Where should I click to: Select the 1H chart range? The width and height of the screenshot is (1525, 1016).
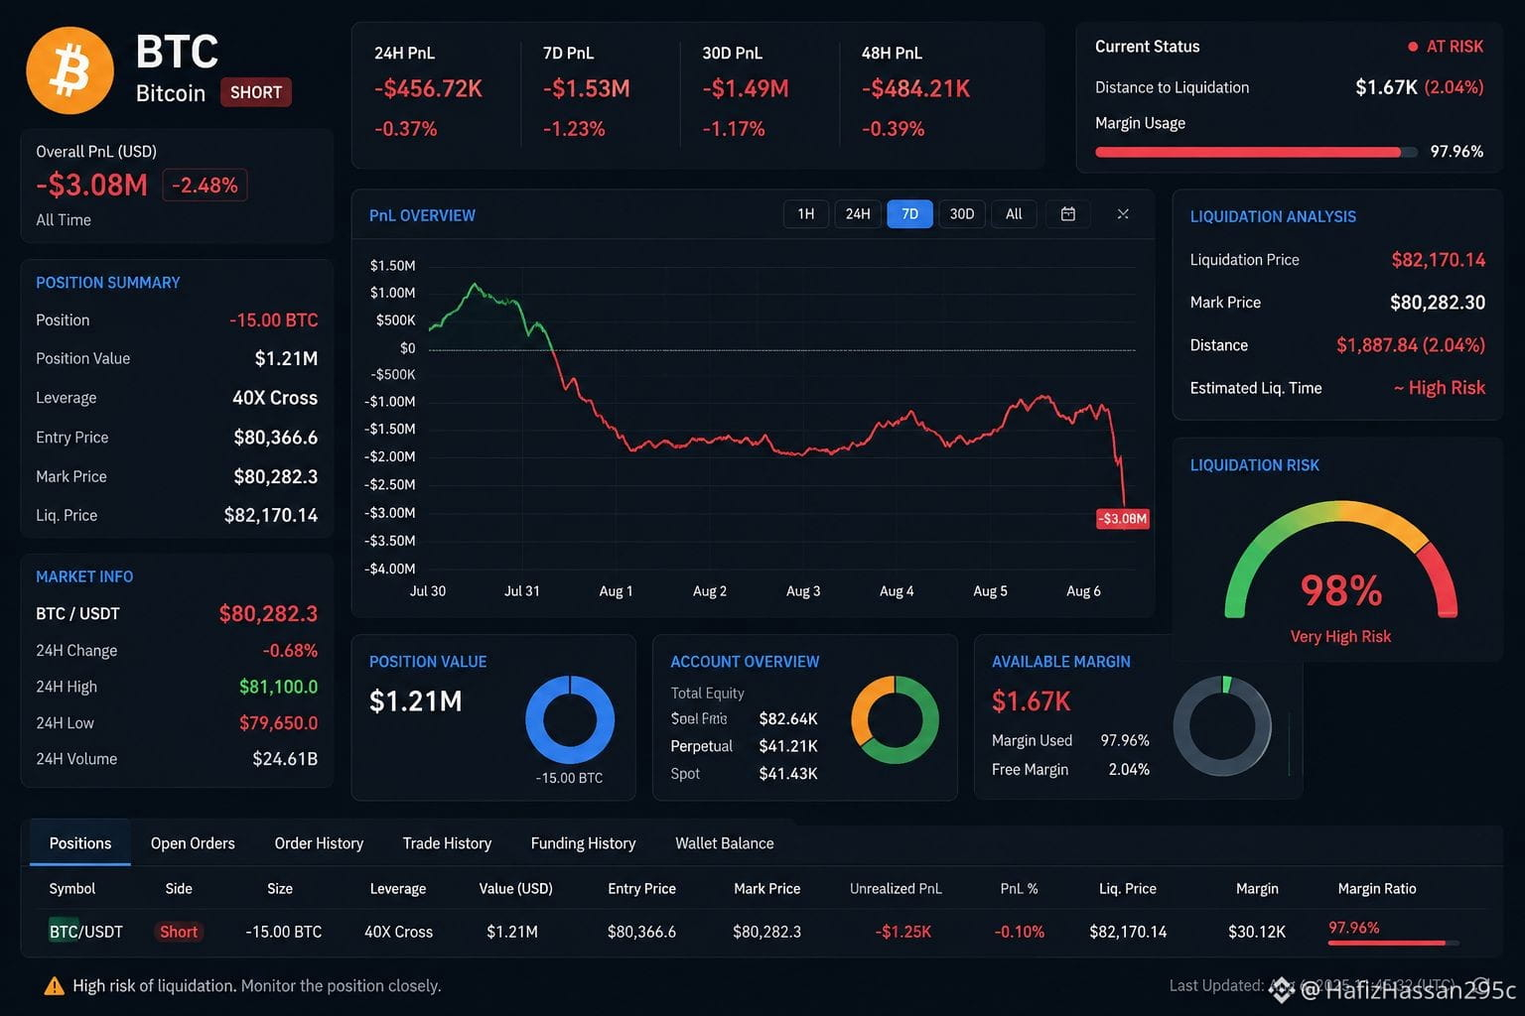tap(806, 214)
